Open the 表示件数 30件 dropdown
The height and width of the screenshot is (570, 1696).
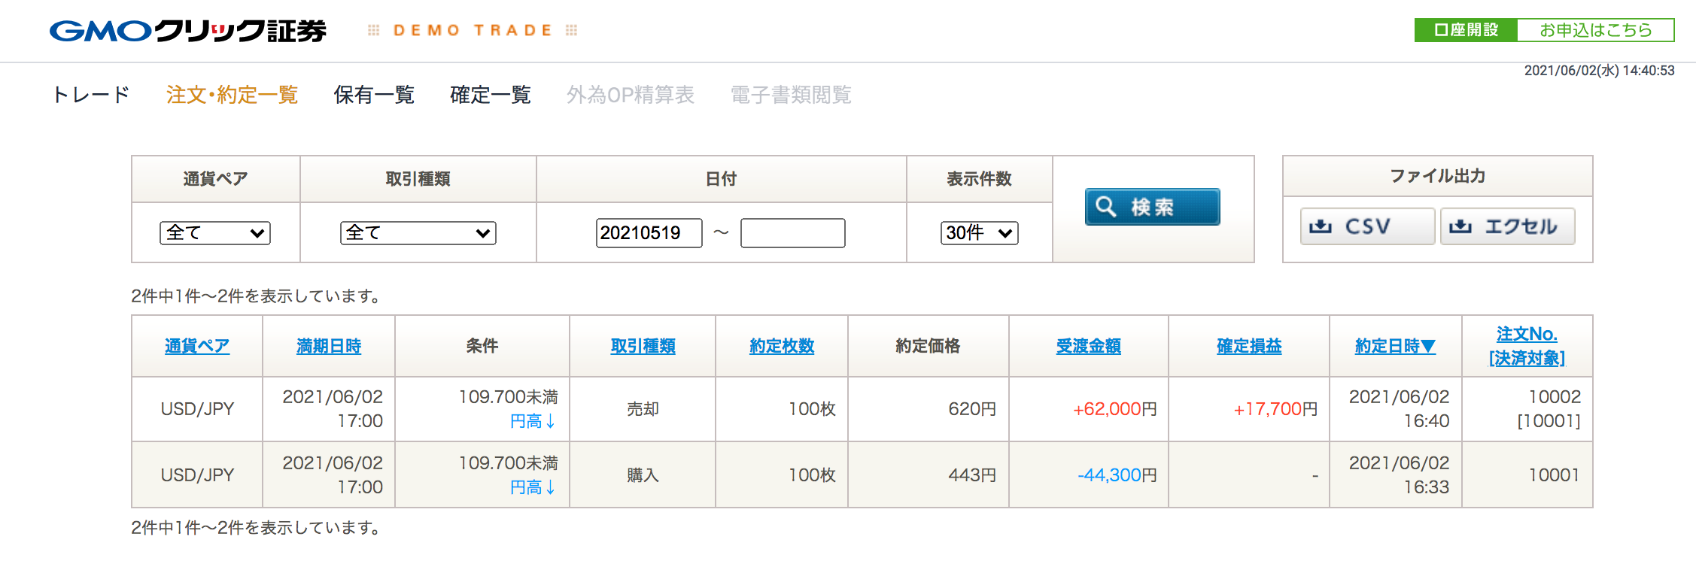pyautogui.click(x=979, y=233)
